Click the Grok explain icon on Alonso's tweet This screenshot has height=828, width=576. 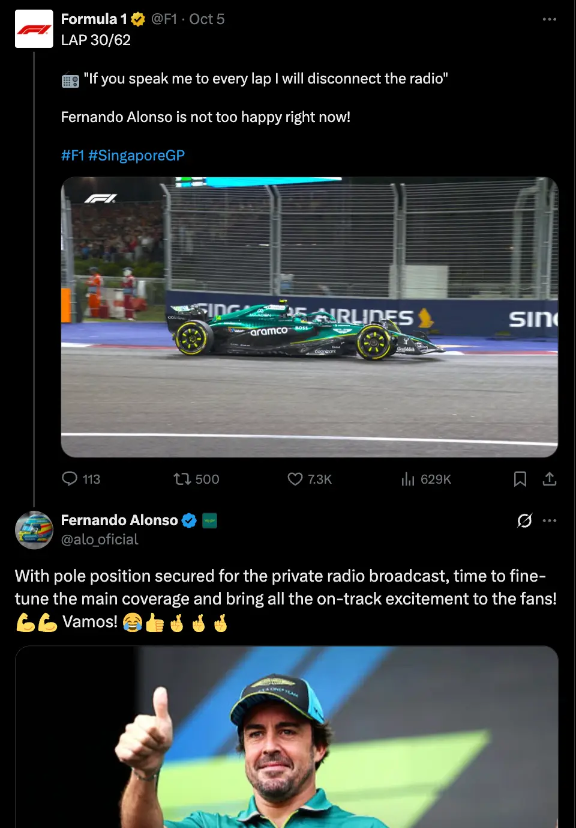524,520
